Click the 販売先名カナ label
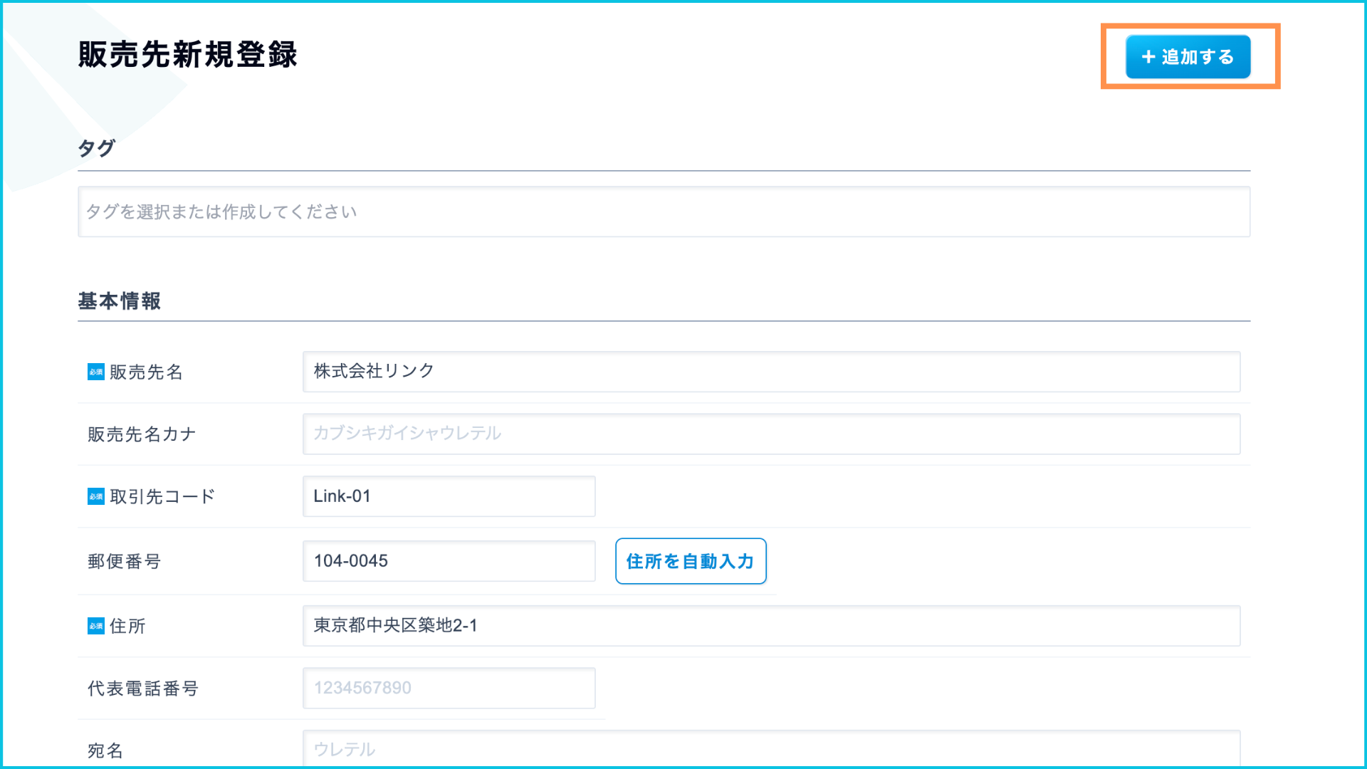This screenshot has height=769, width=1367. [142, 434]
